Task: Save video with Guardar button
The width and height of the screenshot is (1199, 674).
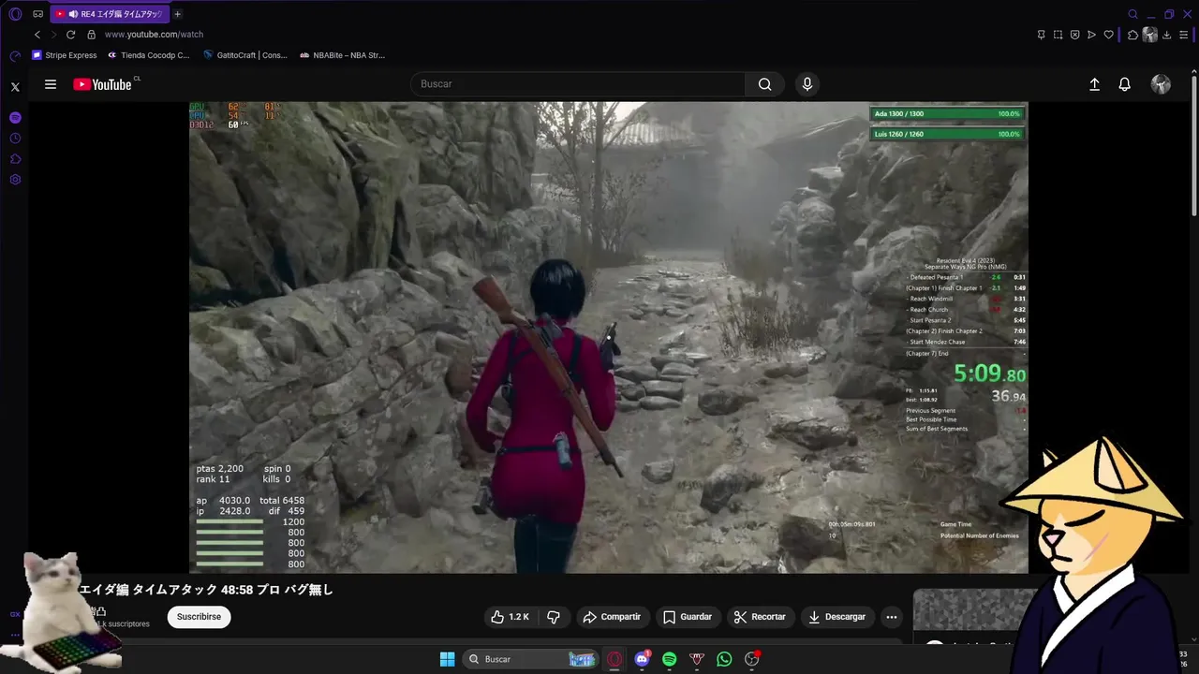Action: [x=688, y=617]
